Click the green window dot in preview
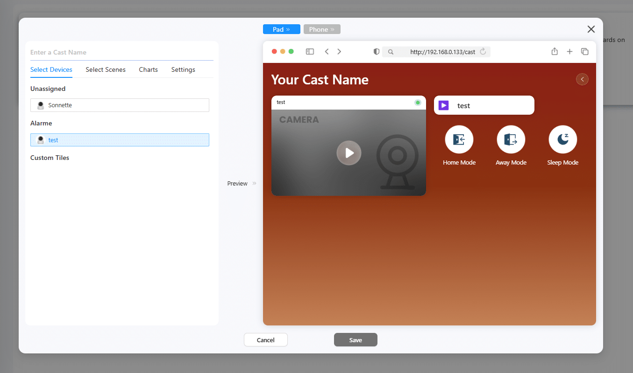 click(x=291, y=51)
